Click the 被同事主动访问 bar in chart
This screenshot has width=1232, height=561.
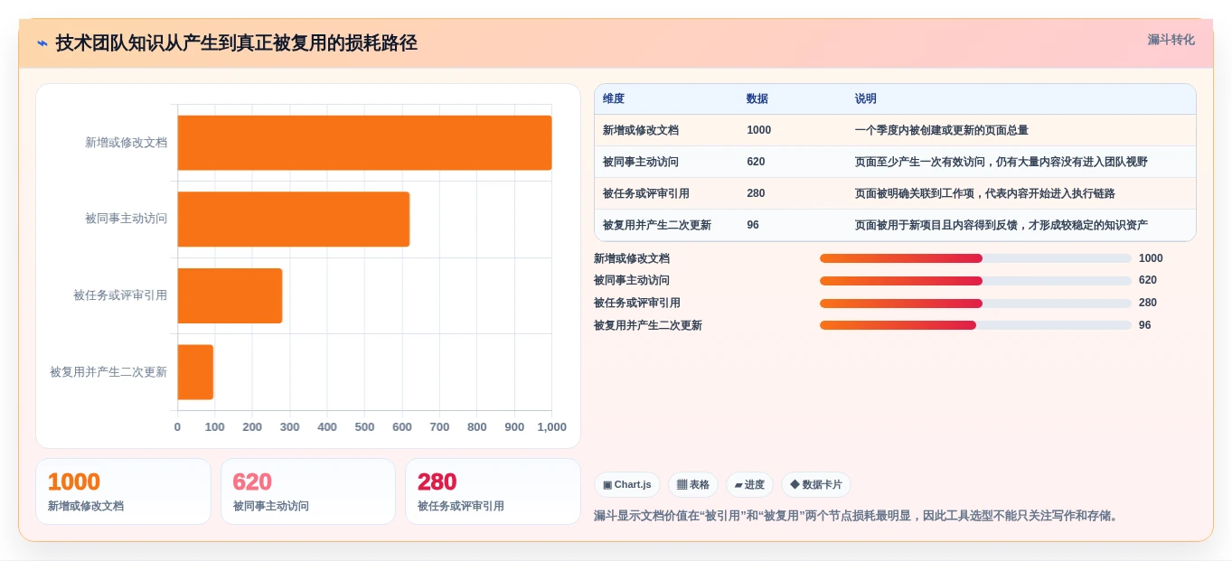pyautogui.click(x=294, y=219)
